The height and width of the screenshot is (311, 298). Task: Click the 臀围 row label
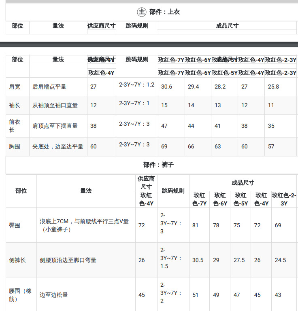15,225
